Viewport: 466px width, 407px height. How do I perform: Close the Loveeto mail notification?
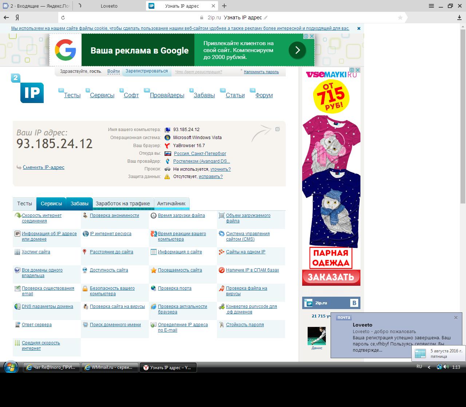coord(455,317)
